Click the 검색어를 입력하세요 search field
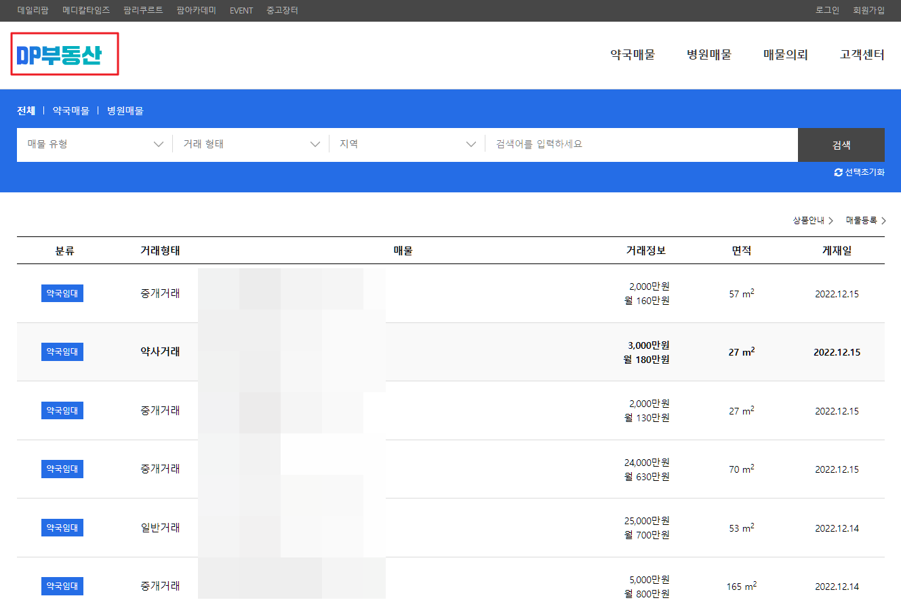 tap(641, 144)
